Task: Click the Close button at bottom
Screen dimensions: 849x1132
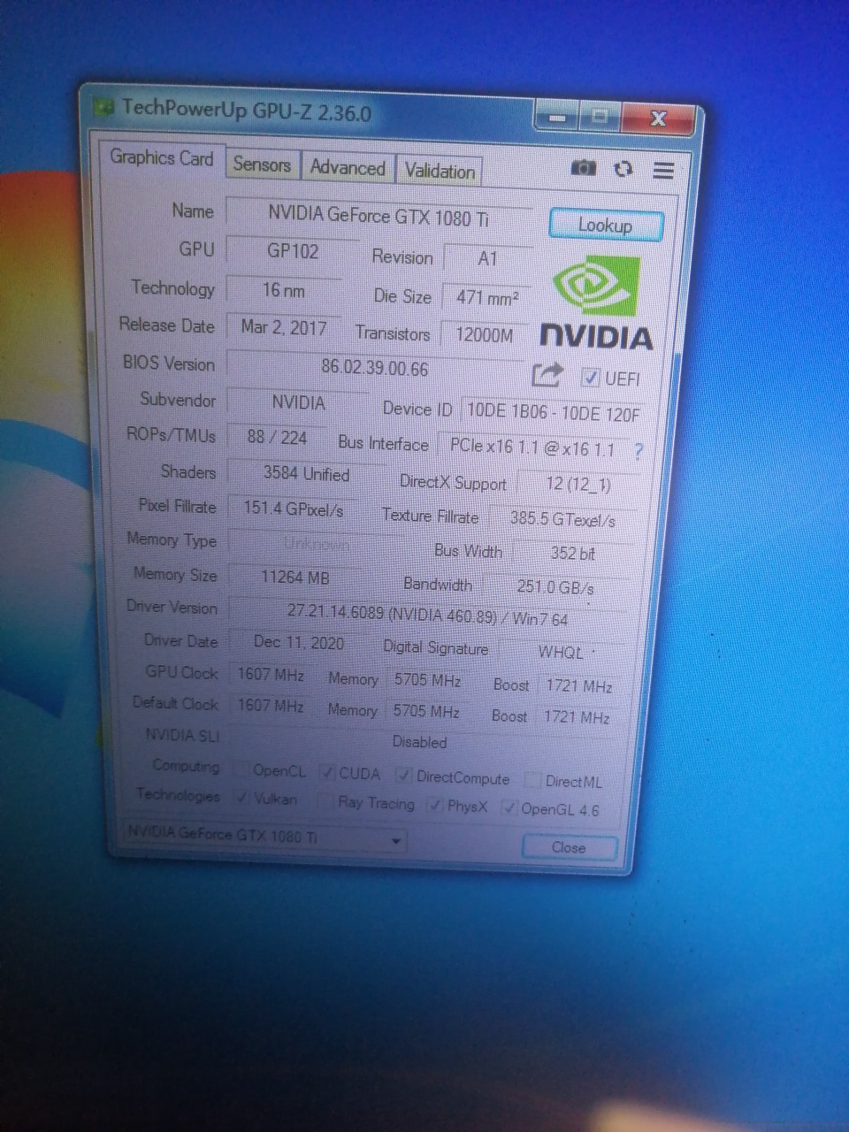Action: [x=569, y=847]
